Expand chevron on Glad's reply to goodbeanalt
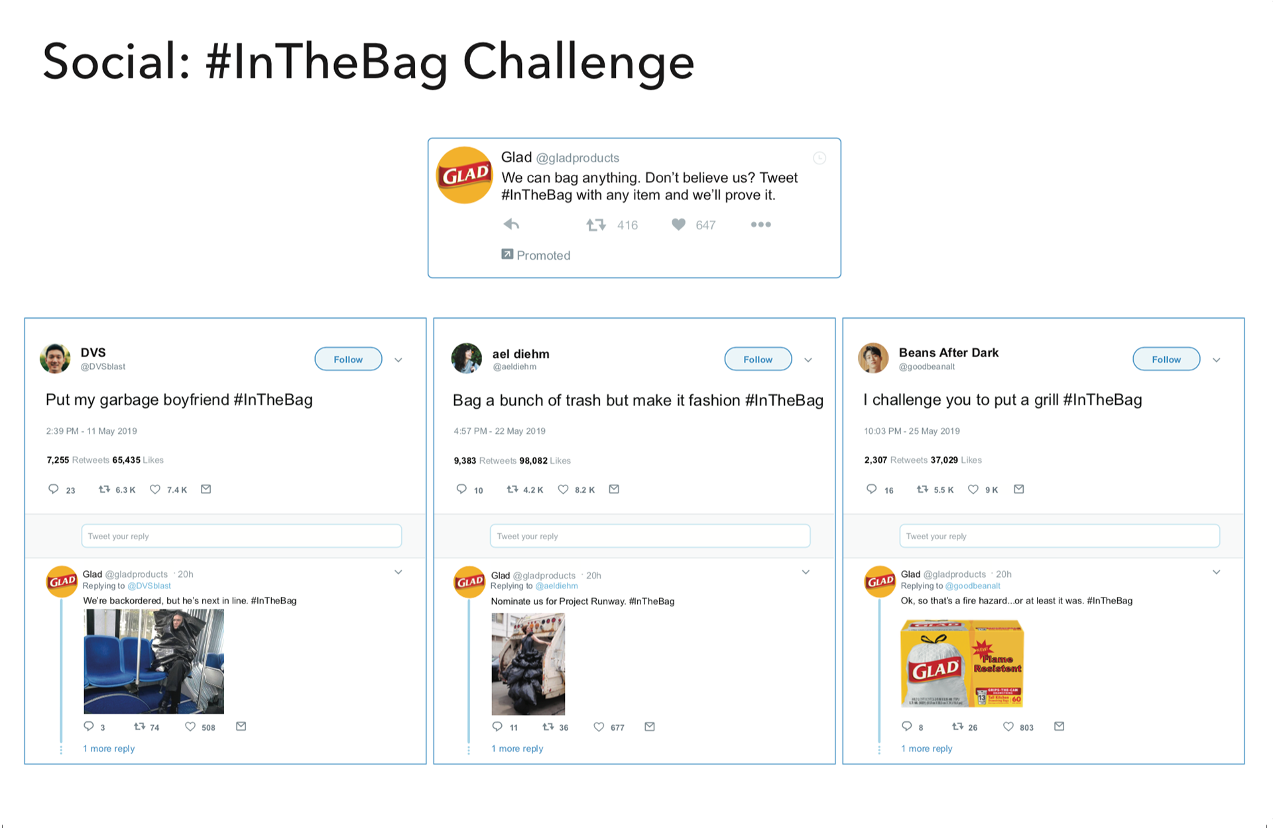This screenshot has height=828, width=1273. pos(1217,572)
